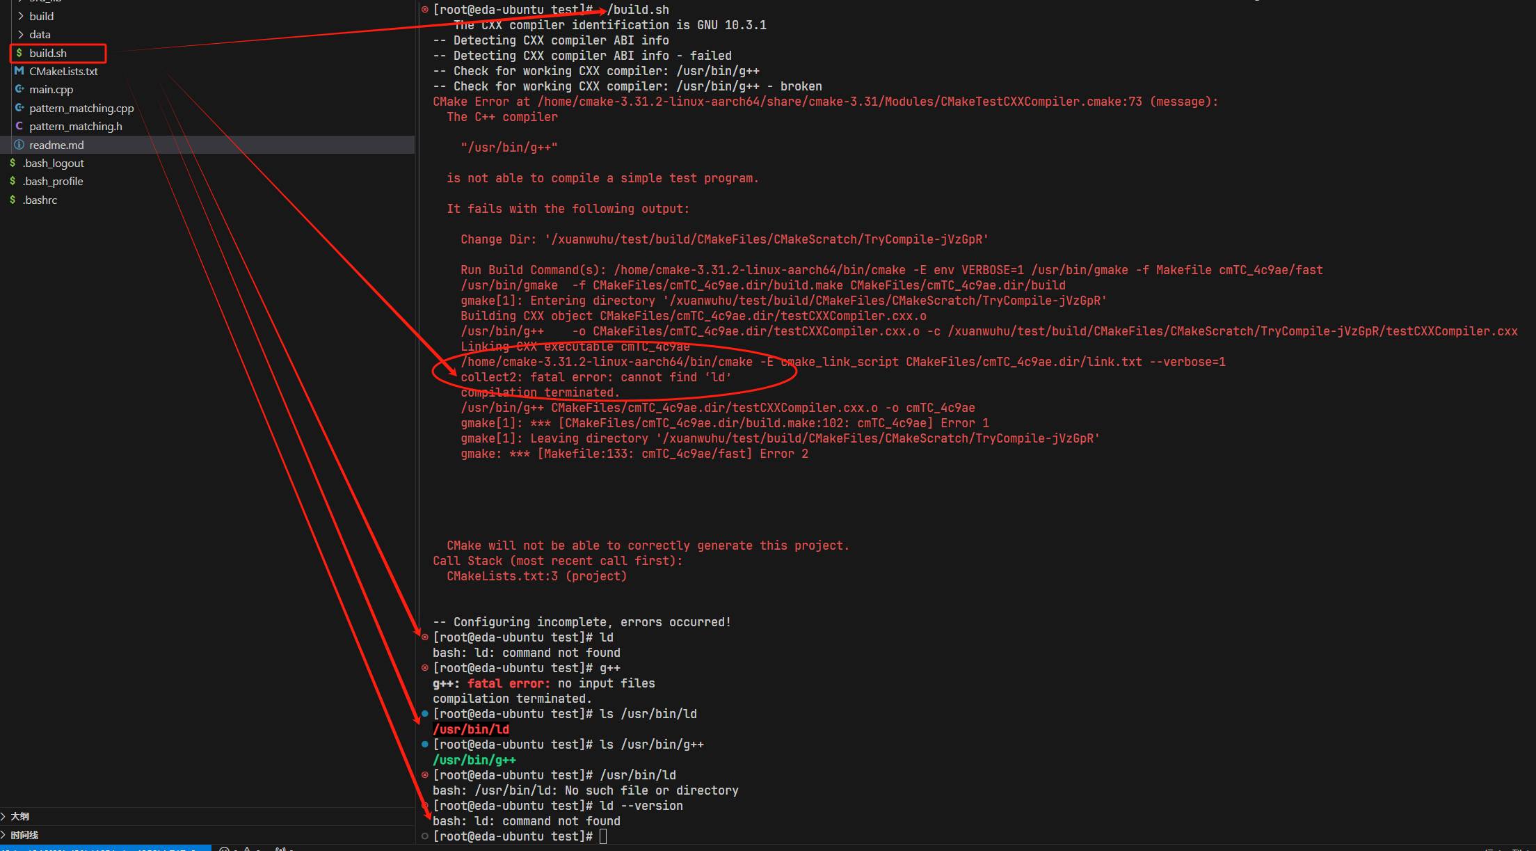The height and width of the screenshot is (851, 1536).
Task: Click 'Call Stack (most recent call first):' text
Action: tap(558, 561)
